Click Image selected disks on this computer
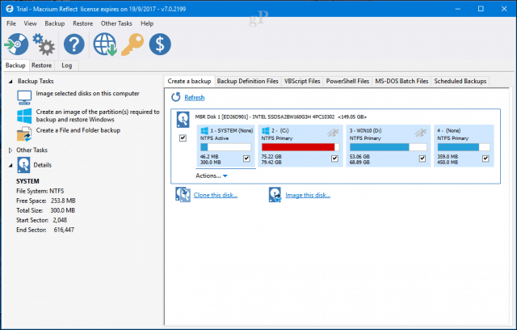This screenshot has height=330, width=517. pyautogui.click(x=88, y=94)
